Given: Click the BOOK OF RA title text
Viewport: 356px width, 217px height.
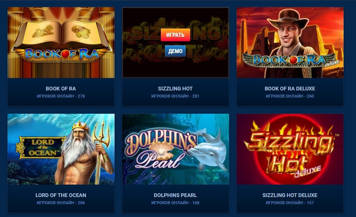Looking at the screenshot, I should [x=61, y=89].
